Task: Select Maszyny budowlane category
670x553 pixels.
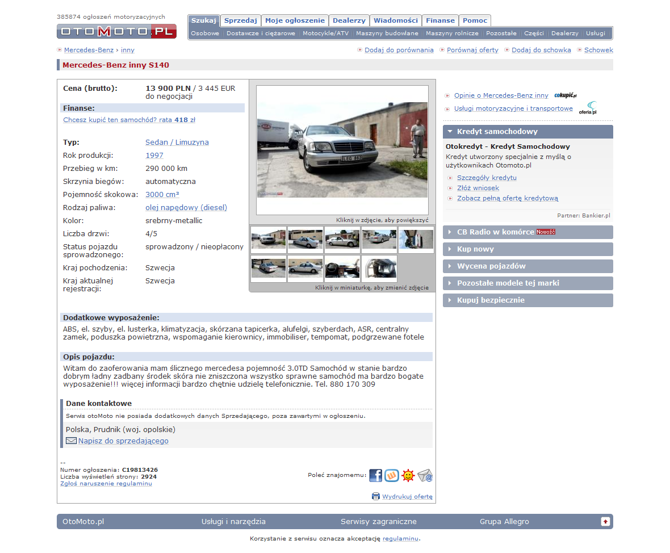Action: 387,33
